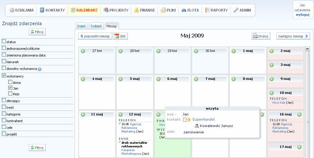The width and height of the screenshot is (314, 158).
Task: Add event on 6 maj with plus icon
Action: (158, 79)
